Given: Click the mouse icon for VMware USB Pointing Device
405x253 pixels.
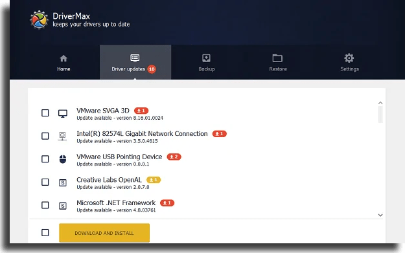Looking at the screenshot, I should point(63,159).
